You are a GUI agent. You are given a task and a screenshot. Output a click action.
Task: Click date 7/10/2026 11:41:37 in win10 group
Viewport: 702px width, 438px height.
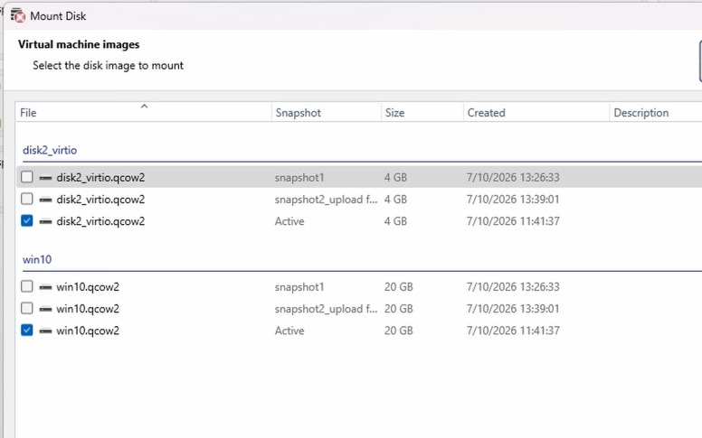click(513, 331)
